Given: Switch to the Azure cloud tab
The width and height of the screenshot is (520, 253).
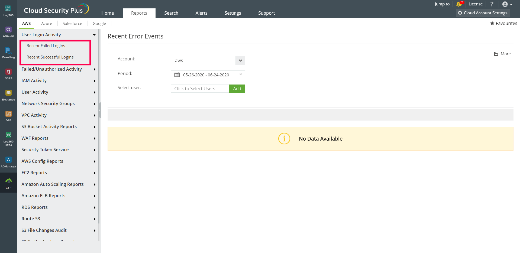Looking at the screenshot, I should click(47, 24).
